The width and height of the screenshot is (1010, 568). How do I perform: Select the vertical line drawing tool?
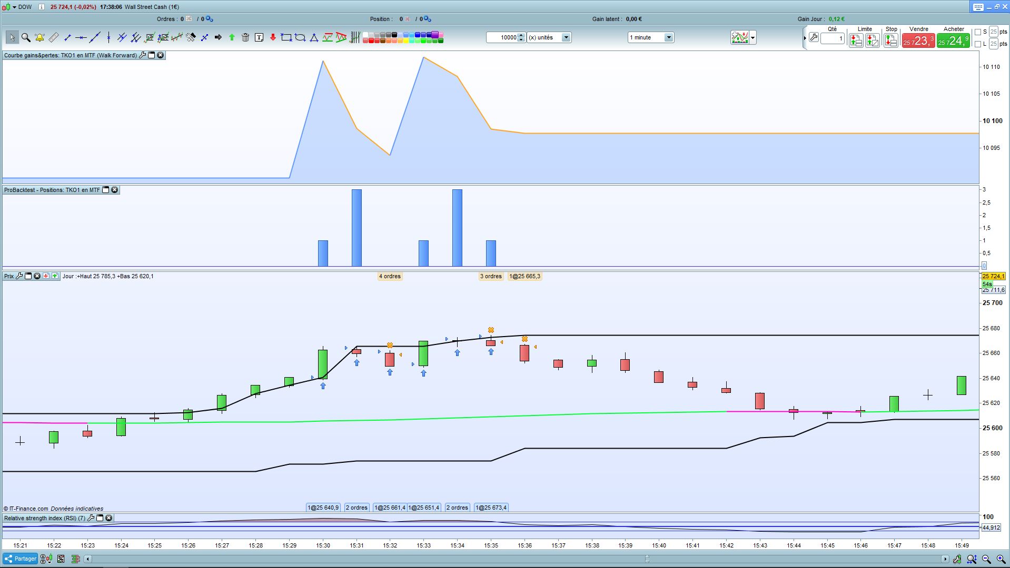click(x=108, y=37)
